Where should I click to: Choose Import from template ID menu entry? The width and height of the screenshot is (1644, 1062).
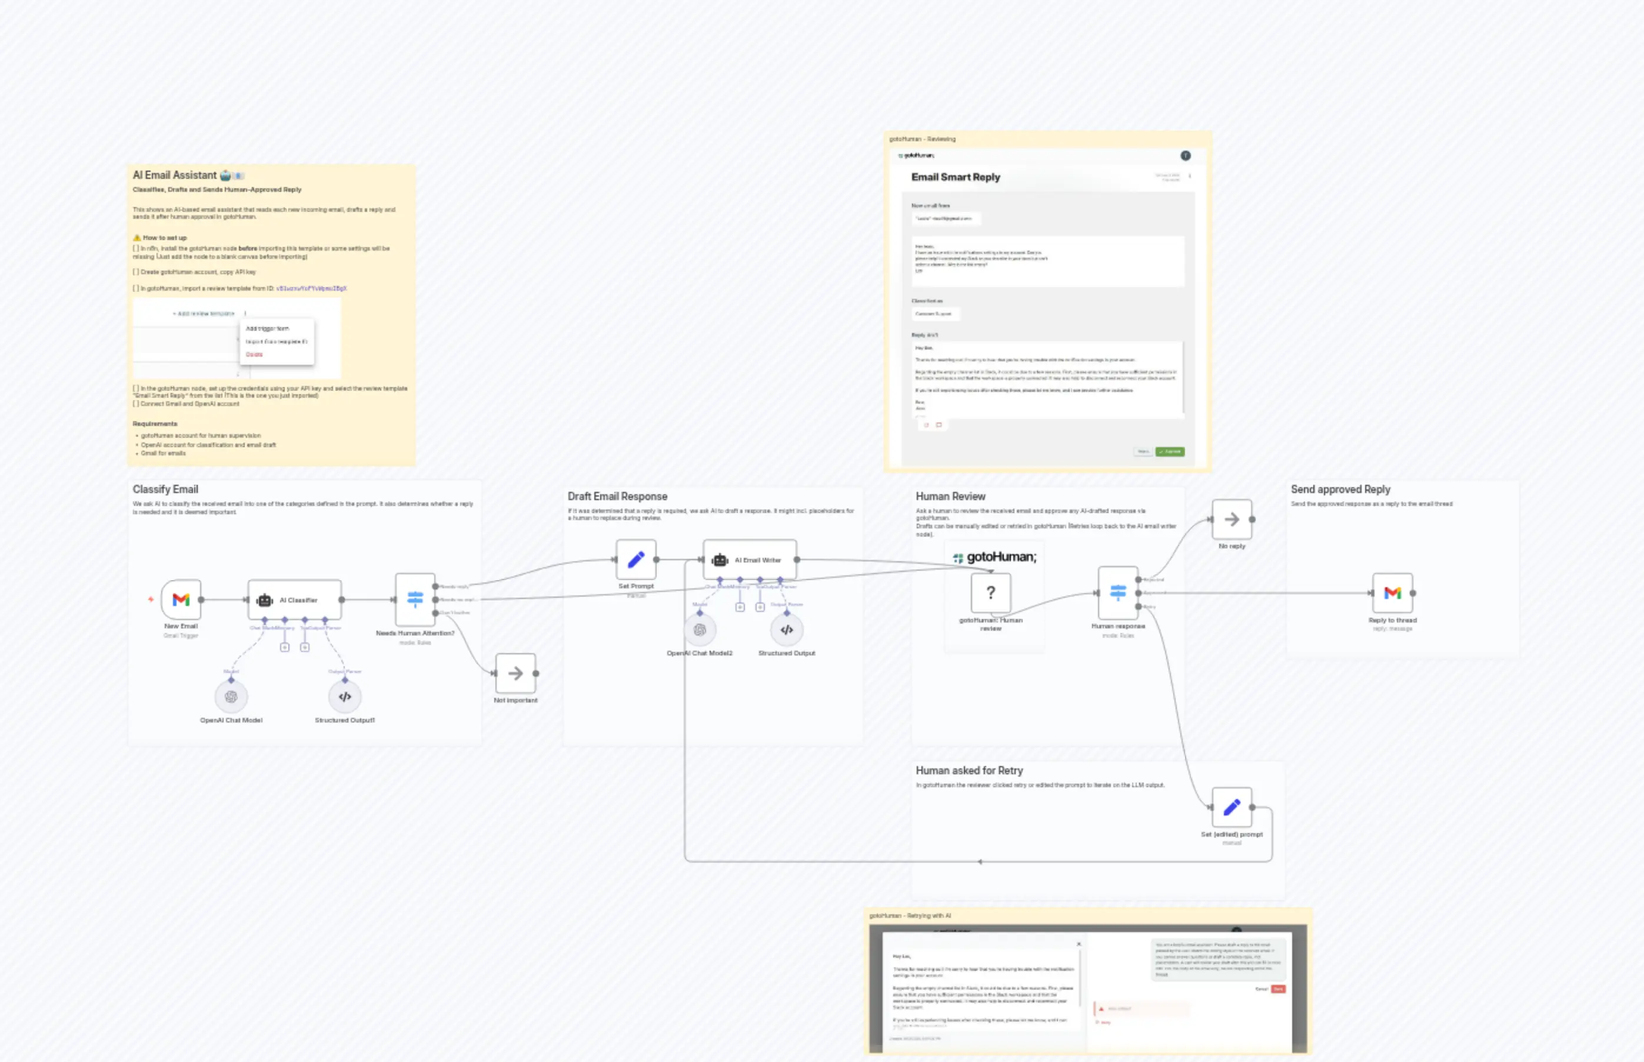277,340
